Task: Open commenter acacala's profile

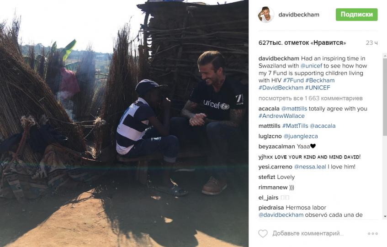Action: pyautogui.click(x=269, y=109)
